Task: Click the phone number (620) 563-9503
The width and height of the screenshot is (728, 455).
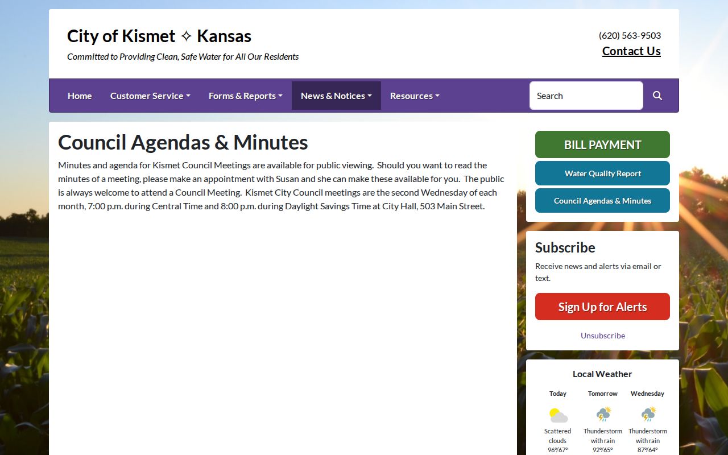Action: pyautogui.click(x=630, y=35)
